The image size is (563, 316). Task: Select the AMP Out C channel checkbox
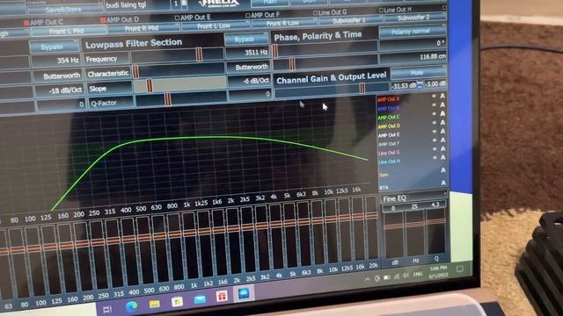pos(26,23)
